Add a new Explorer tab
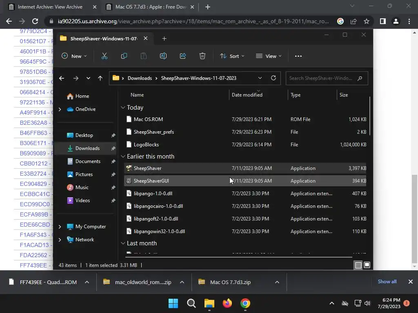 tap(164, 39)
